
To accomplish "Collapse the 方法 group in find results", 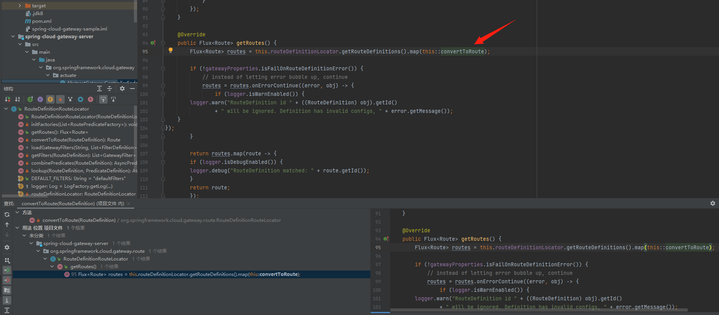I will tap(17, 213).
